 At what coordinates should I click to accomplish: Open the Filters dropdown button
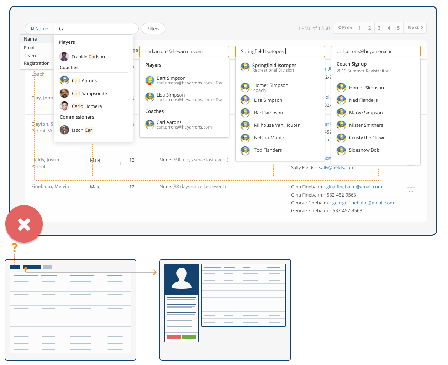(153, 28)
